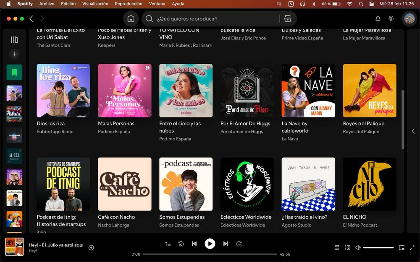
Task: Open connect to a device
Action: [x=347, y=248]
